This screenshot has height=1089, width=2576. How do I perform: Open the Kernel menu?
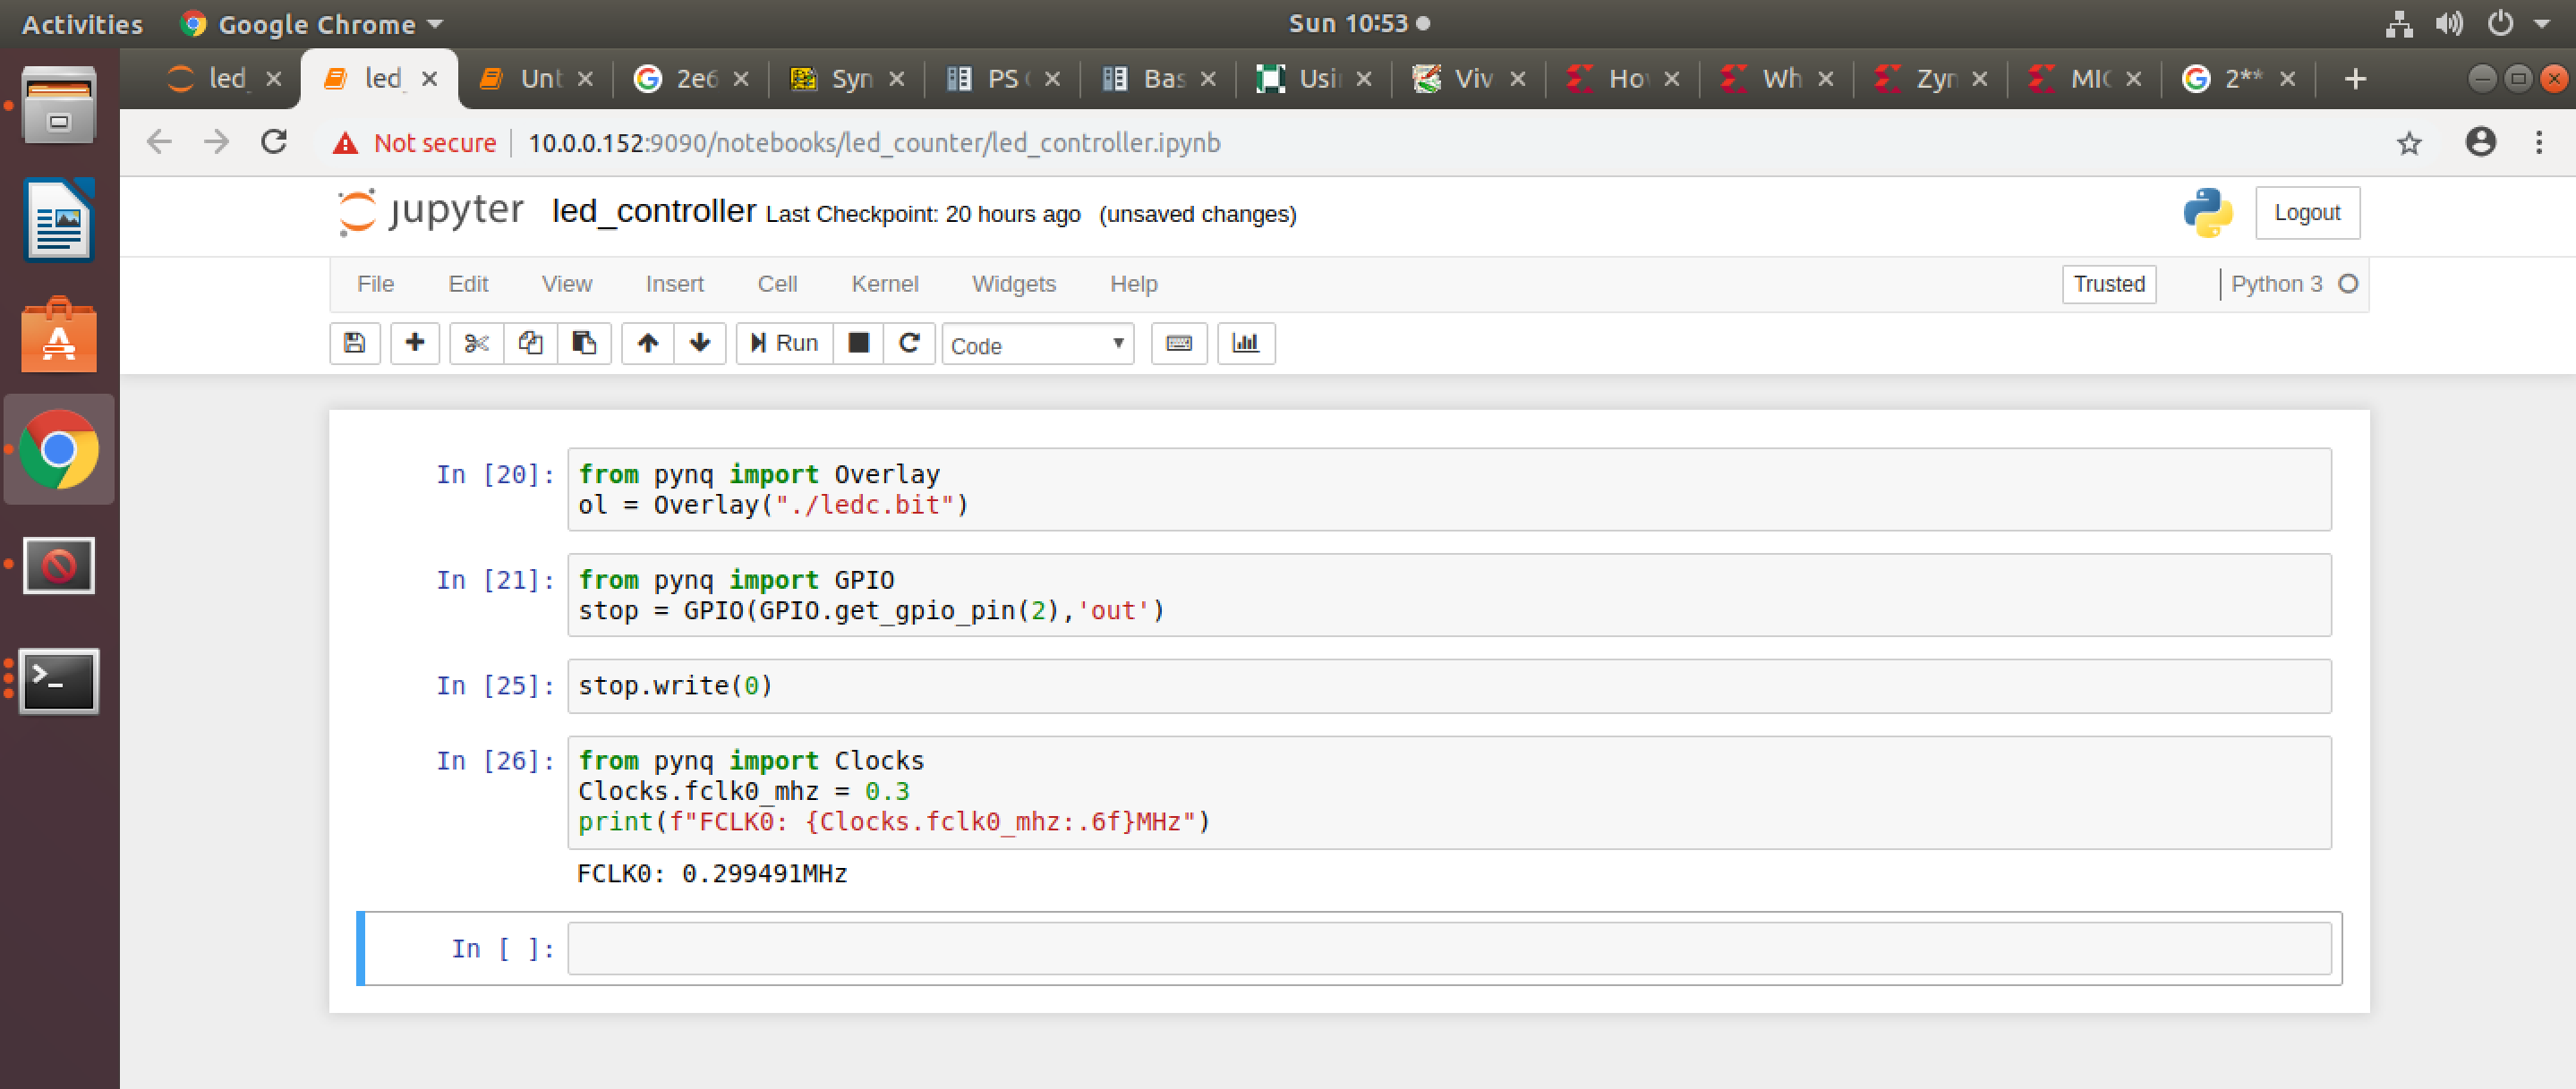pos(884,284)
